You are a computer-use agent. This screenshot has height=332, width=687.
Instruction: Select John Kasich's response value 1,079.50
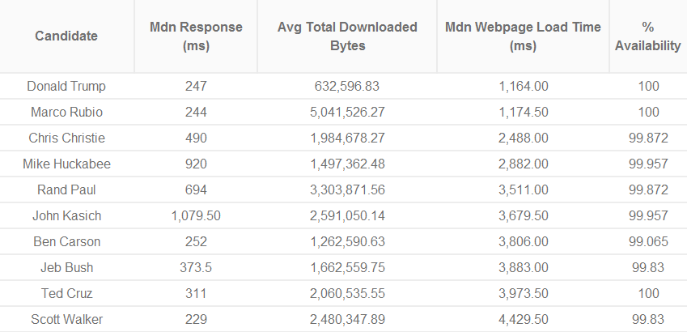(196, 215)
